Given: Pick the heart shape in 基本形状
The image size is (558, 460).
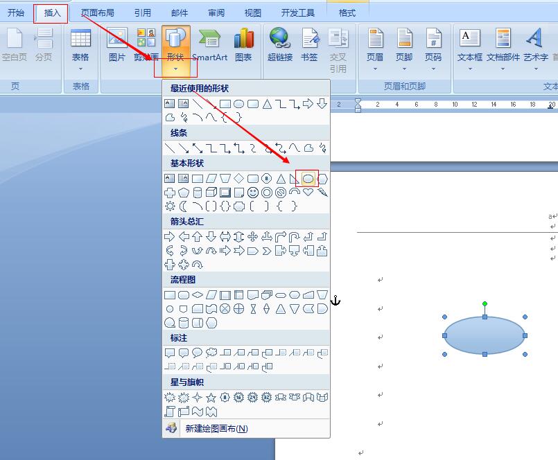Looking at the screenshot, I should point(308,192).
